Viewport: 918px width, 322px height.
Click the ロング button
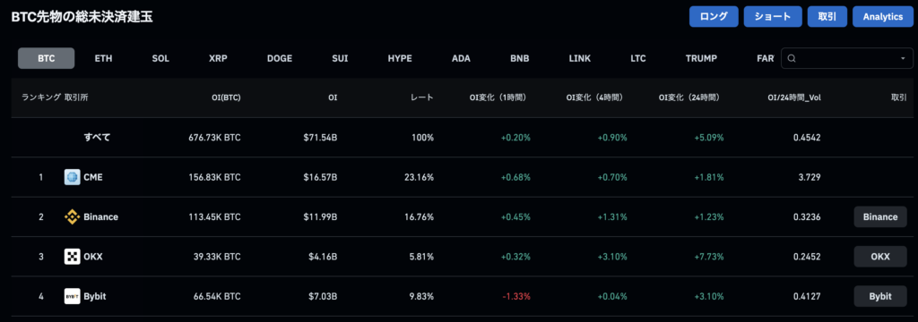coord(714,16)
